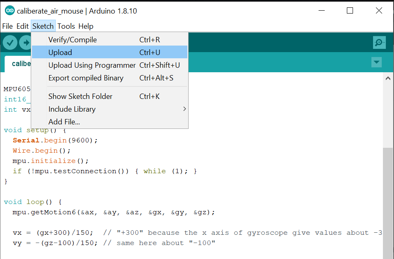Click the int16_ declaration line

[x=17, y=99]
